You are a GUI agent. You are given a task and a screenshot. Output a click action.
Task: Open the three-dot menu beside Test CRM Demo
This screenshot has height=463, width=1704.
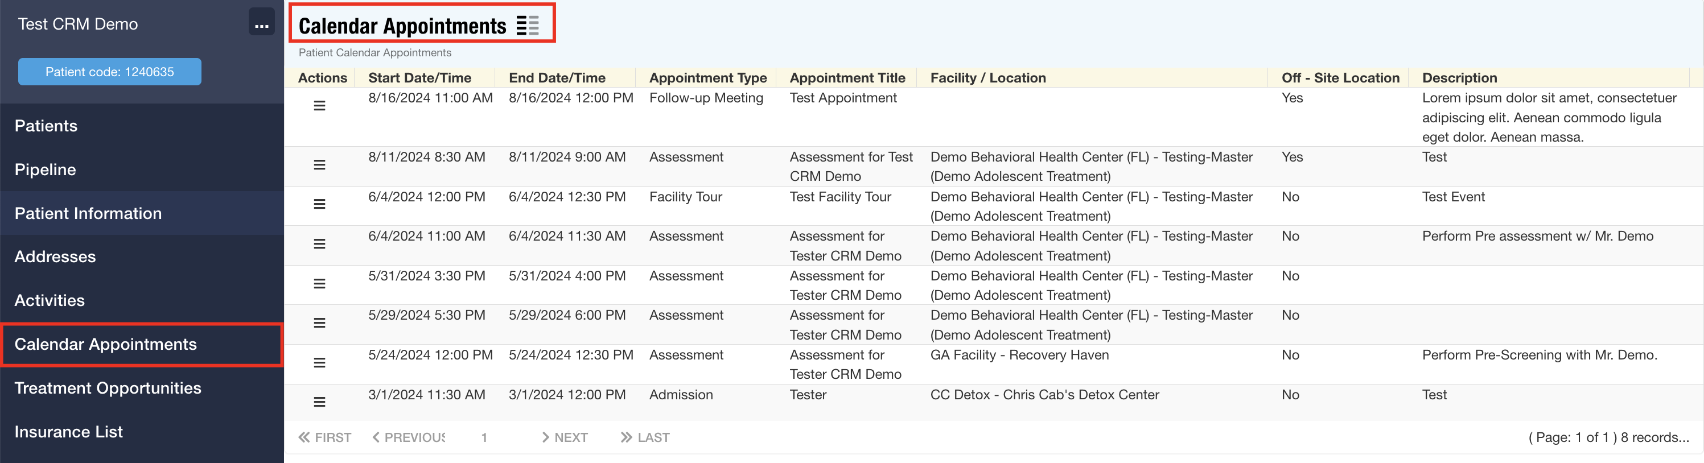[261, 24]
